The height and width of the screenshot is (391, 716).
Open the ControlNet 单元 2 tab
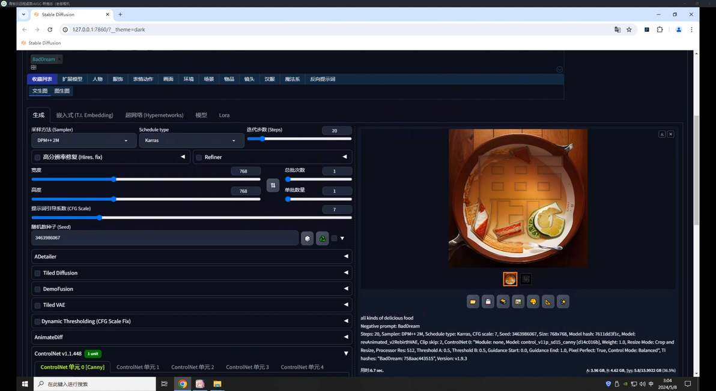pos(193,367)
